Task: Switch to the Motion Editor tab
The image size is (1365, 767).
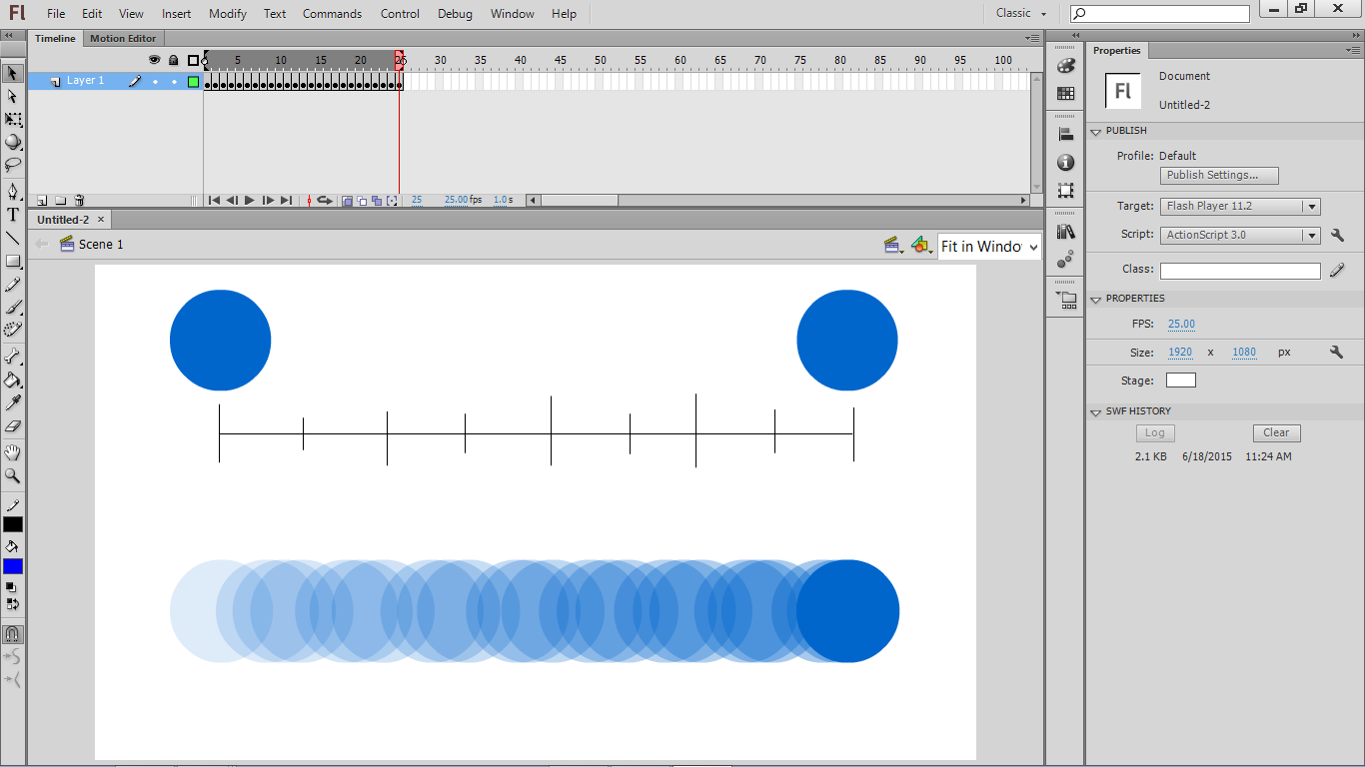Action: tap(123, 38)
